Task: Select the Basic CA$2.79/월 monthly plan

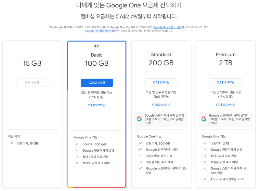Action: pyautogui.click(x=97, y=83)
